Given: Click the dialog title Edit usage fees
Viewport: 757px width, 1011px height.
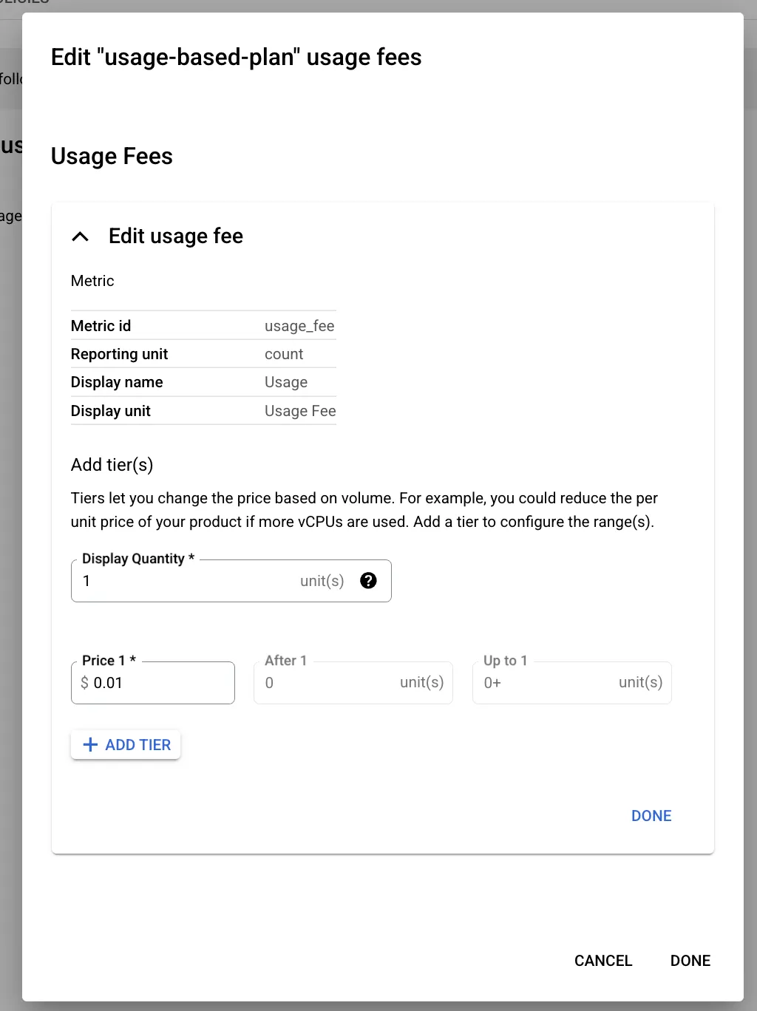Looking at the screenshot, I should tap(236, 57).
